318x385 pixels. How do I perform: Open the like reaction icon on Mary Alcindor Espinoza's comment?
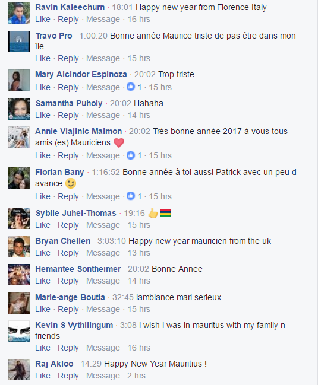(131, 87)
